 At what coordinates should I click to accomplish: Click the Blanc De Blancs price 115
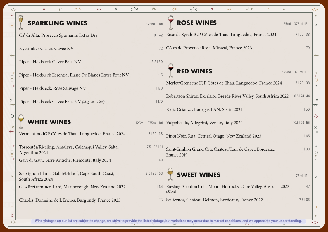pos(160,75)
